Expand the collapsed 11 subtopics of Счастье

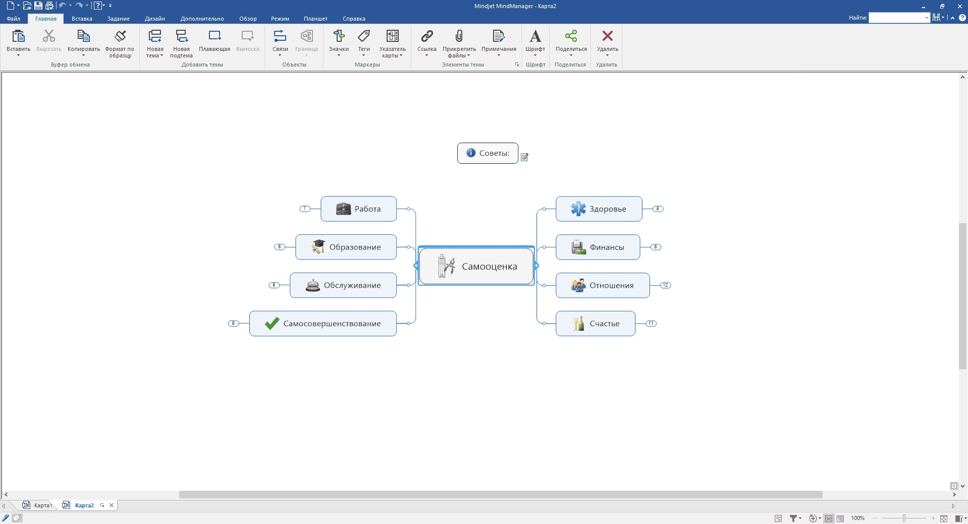click(x=651, y=323)
